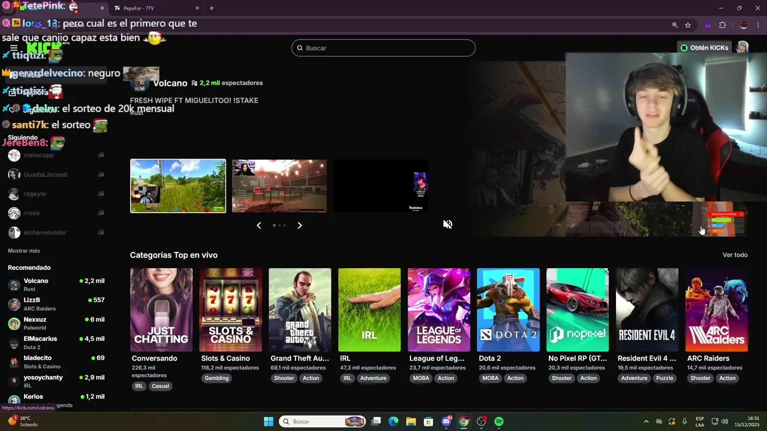The image size is (767, 431).
Task: Open the hamburger sidebar menu
Action: (14, 48)
